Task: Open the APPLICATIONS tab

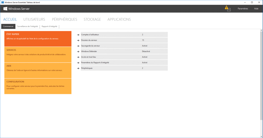Action: (119, 19)
